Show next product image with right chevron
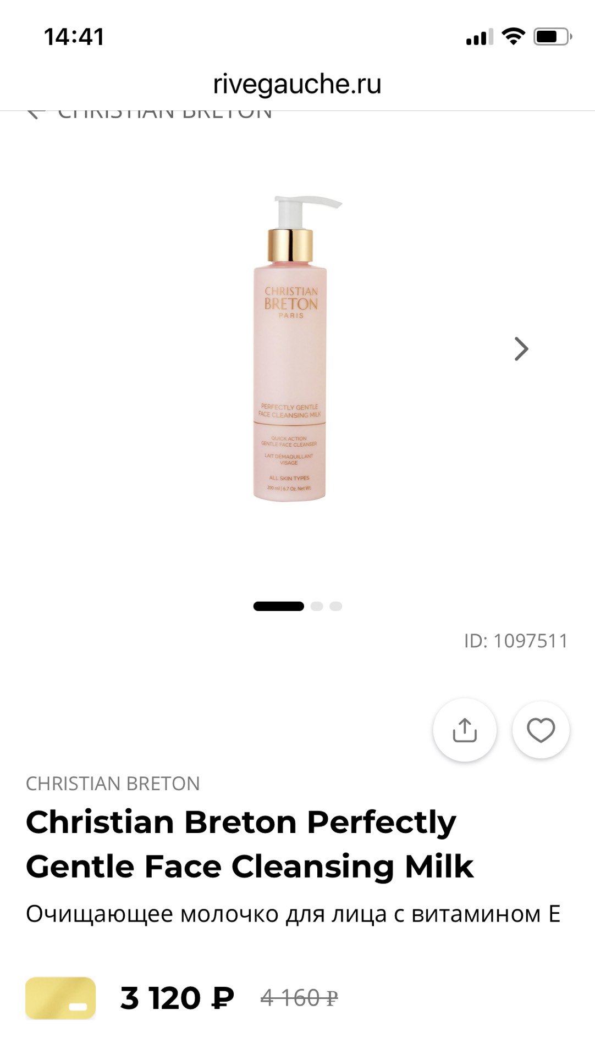This screenshot has height=1055, width=595. coord(521,349)
